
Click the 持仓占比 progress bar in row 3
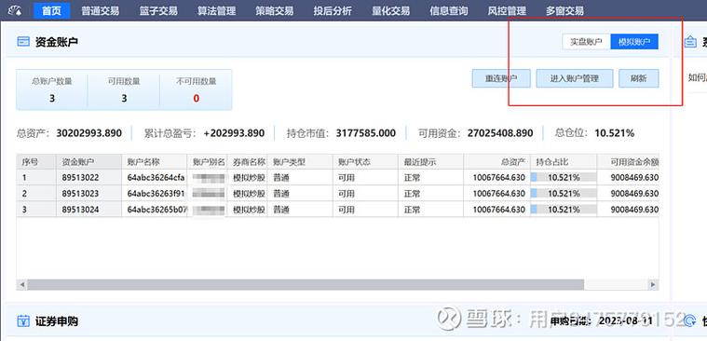click(x=564, y=210)
